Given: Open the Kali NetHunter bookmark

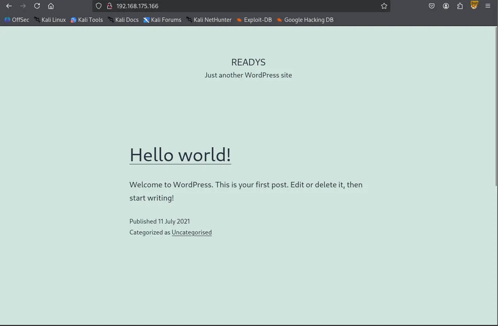Looking at the screenshot, I should coord(209,20).
